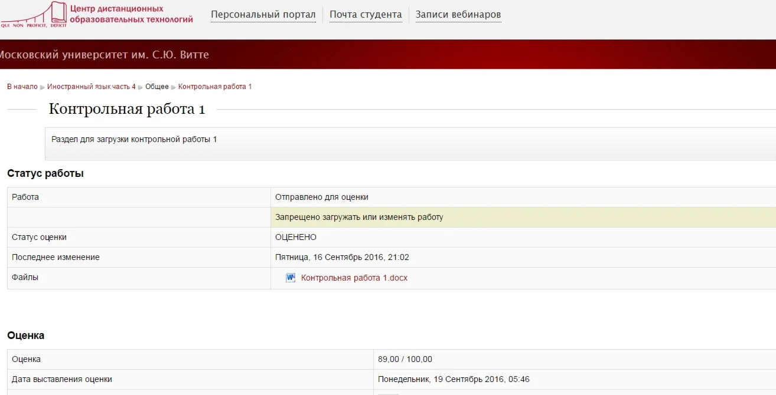Viewport: 776px width, 395px height.
Task: Click Центр дистанционных образовательных технологий title
Action: [x=131, y=14]
